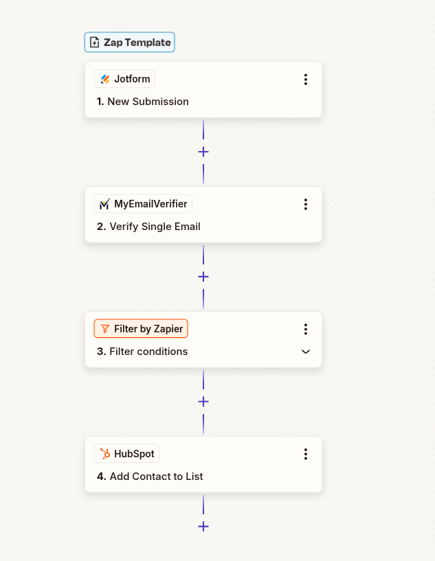Add a new step after Add Contact to List
The height and width of the screenshot is (561, 435).
(203, 527)
